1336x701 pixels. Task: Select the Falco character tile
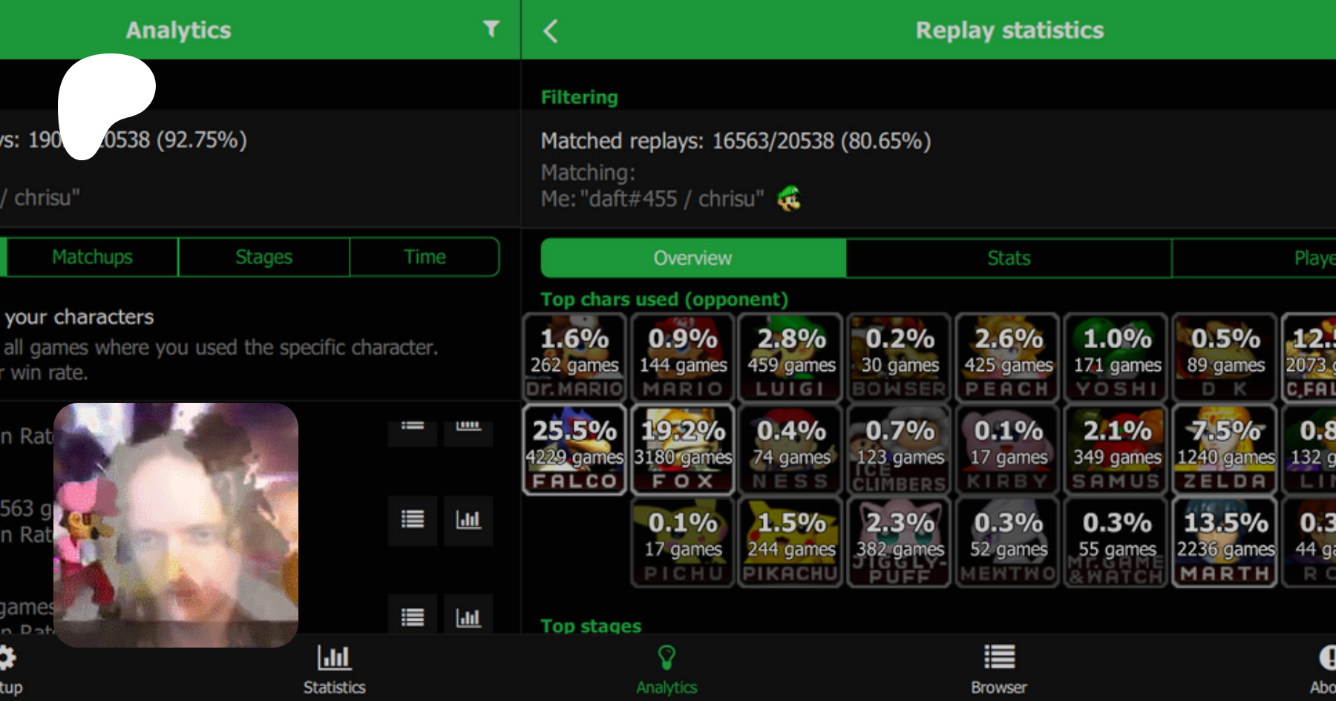pyautogui.click(x=574, y=450)
